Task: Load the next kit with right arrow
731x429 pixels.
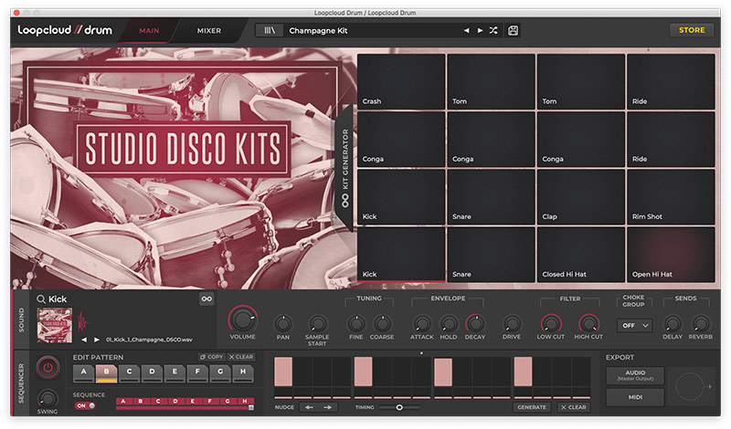Action: coord(480,30)
